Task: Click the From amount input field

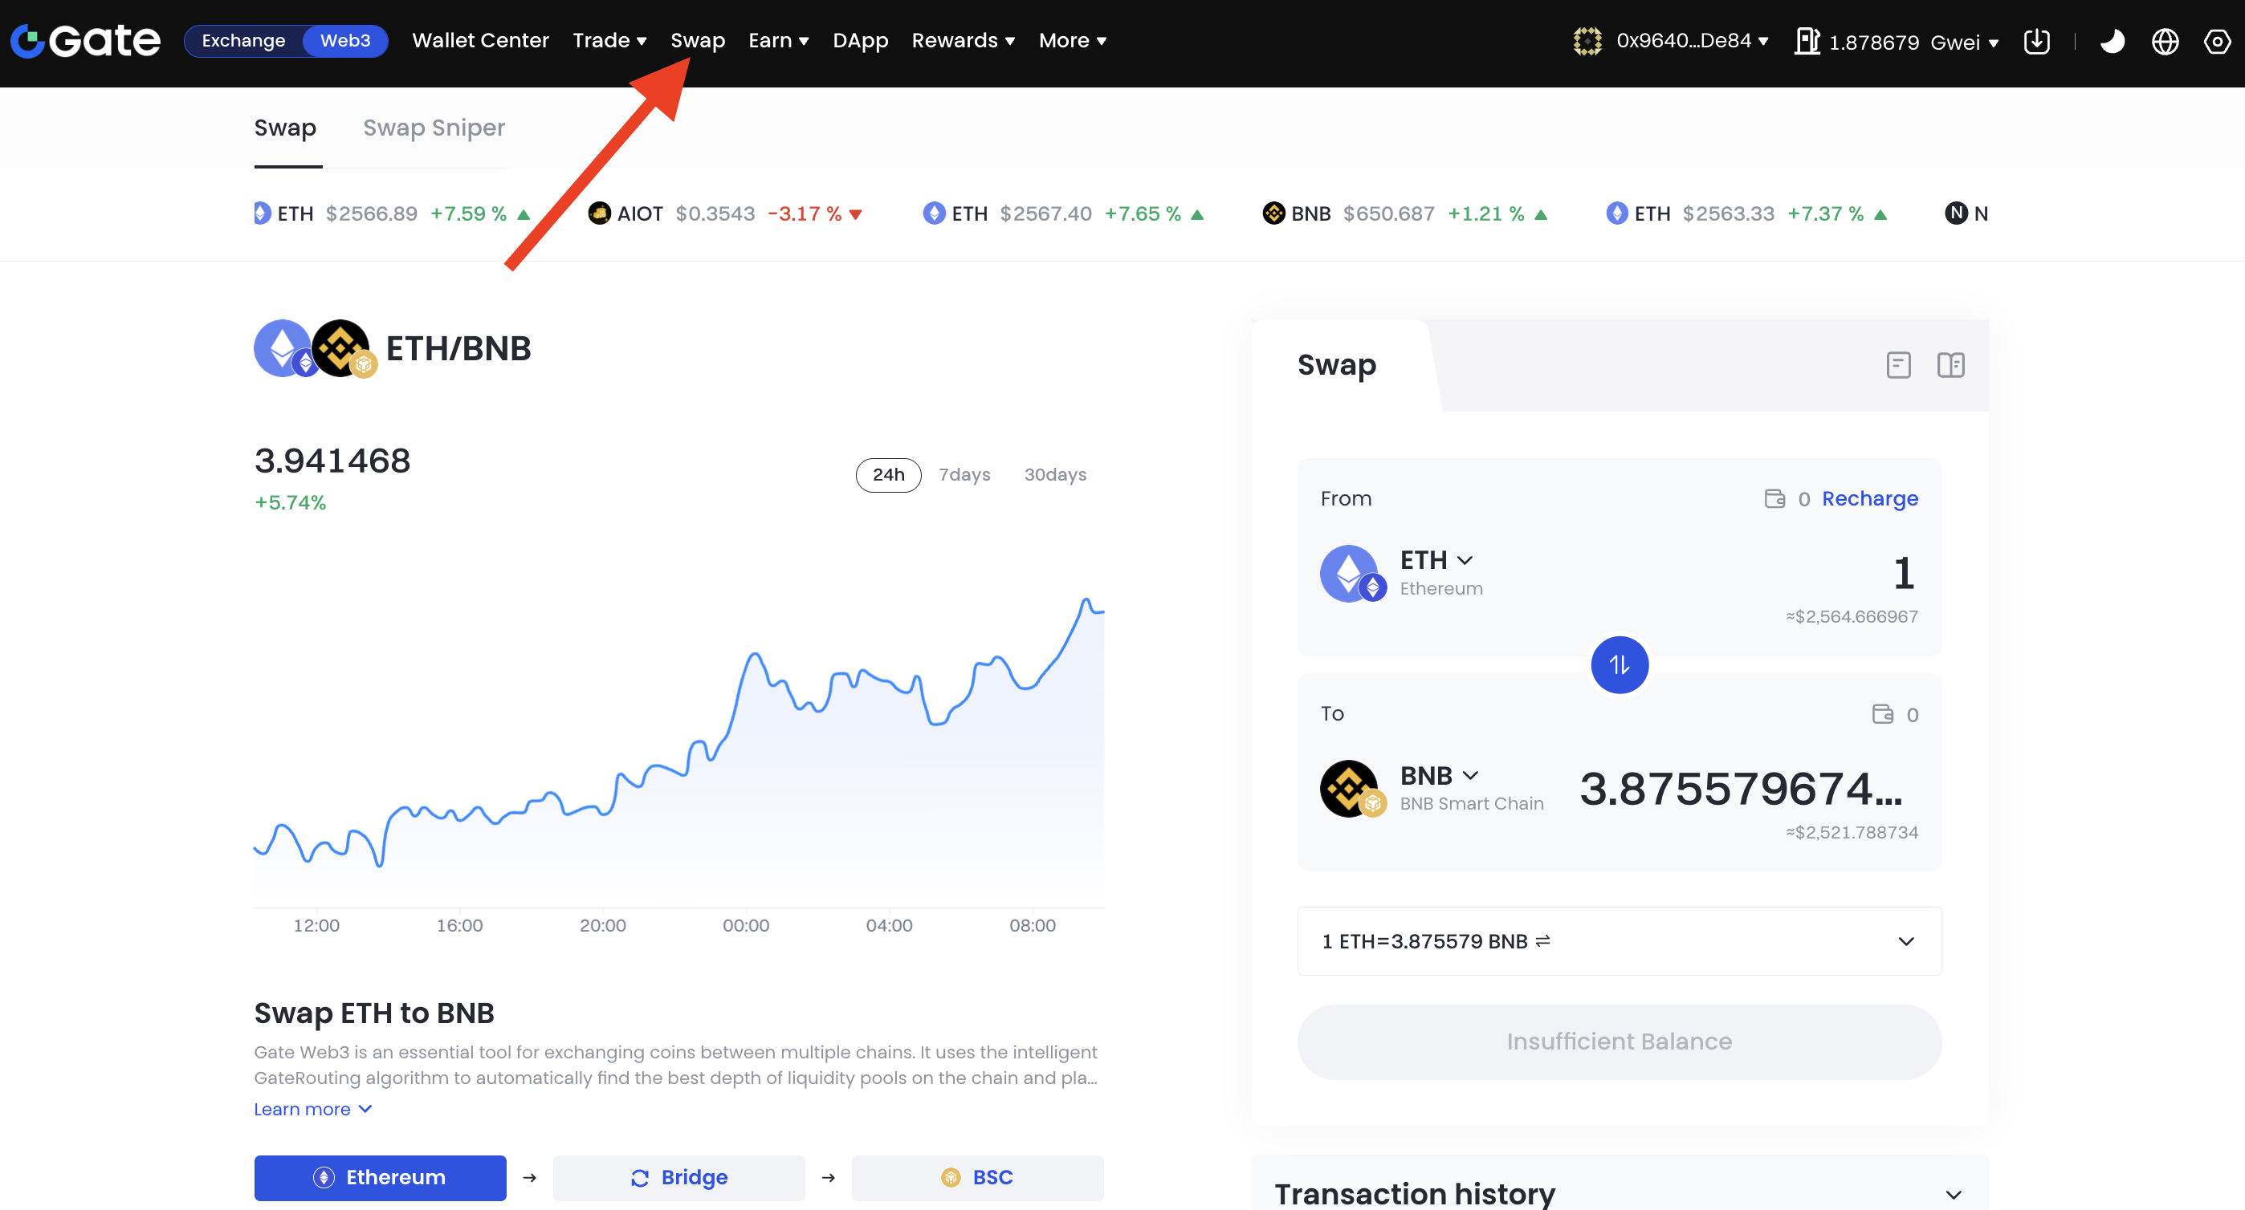Action: (x=1904, y=573)
